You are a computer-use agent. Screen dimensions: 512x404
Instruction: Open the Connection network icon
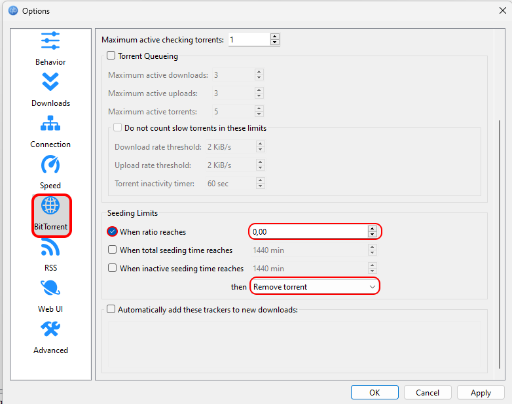coord(50,123)
